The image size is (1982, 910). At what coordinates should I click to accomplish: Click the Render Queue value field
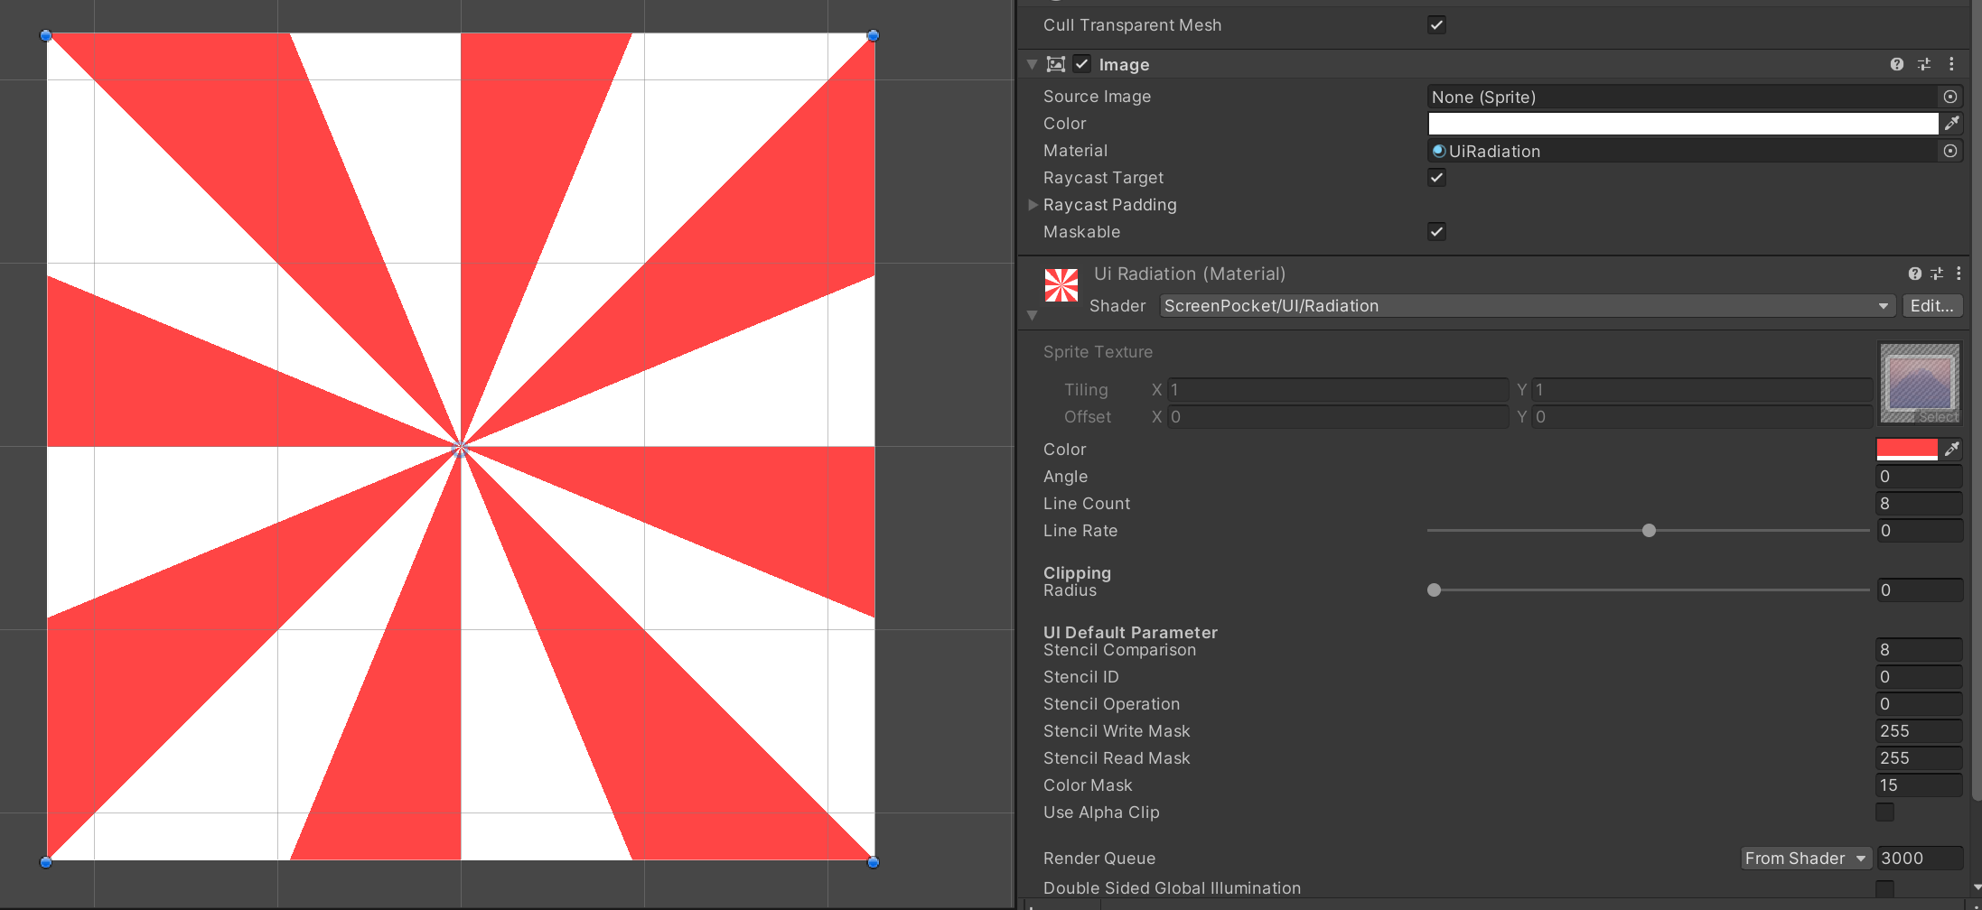pyautogui.click(x=1919, y=859)
